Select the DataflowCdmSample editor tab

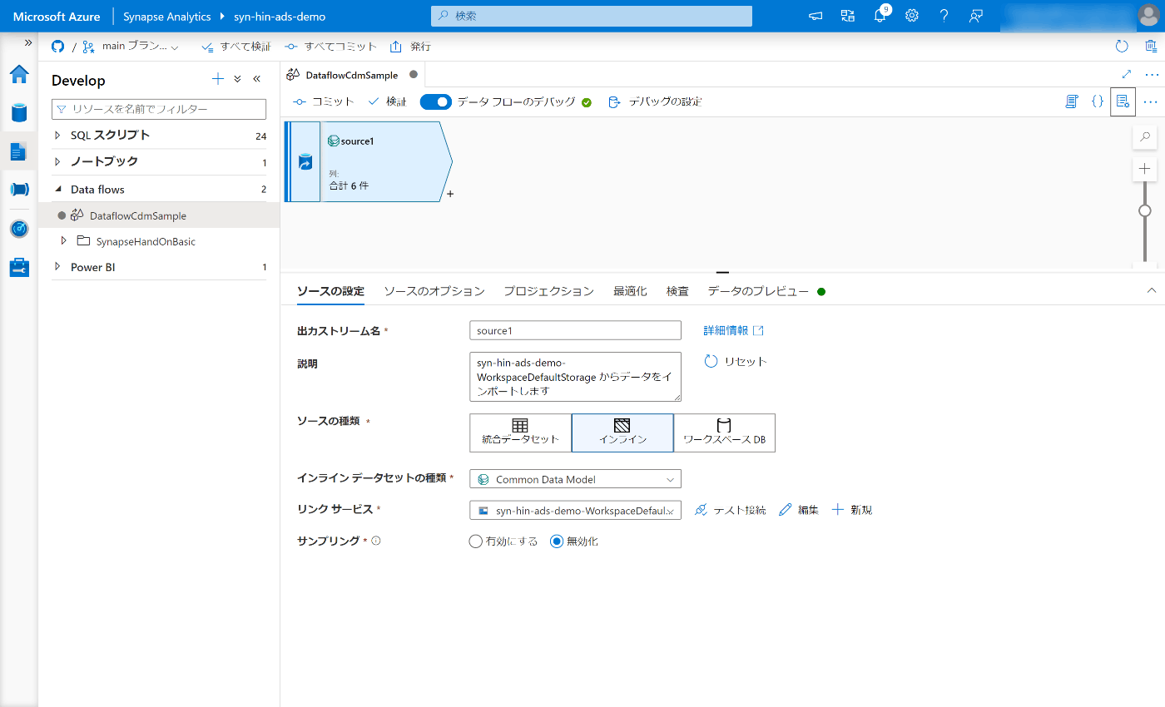[x=354, y=75]
